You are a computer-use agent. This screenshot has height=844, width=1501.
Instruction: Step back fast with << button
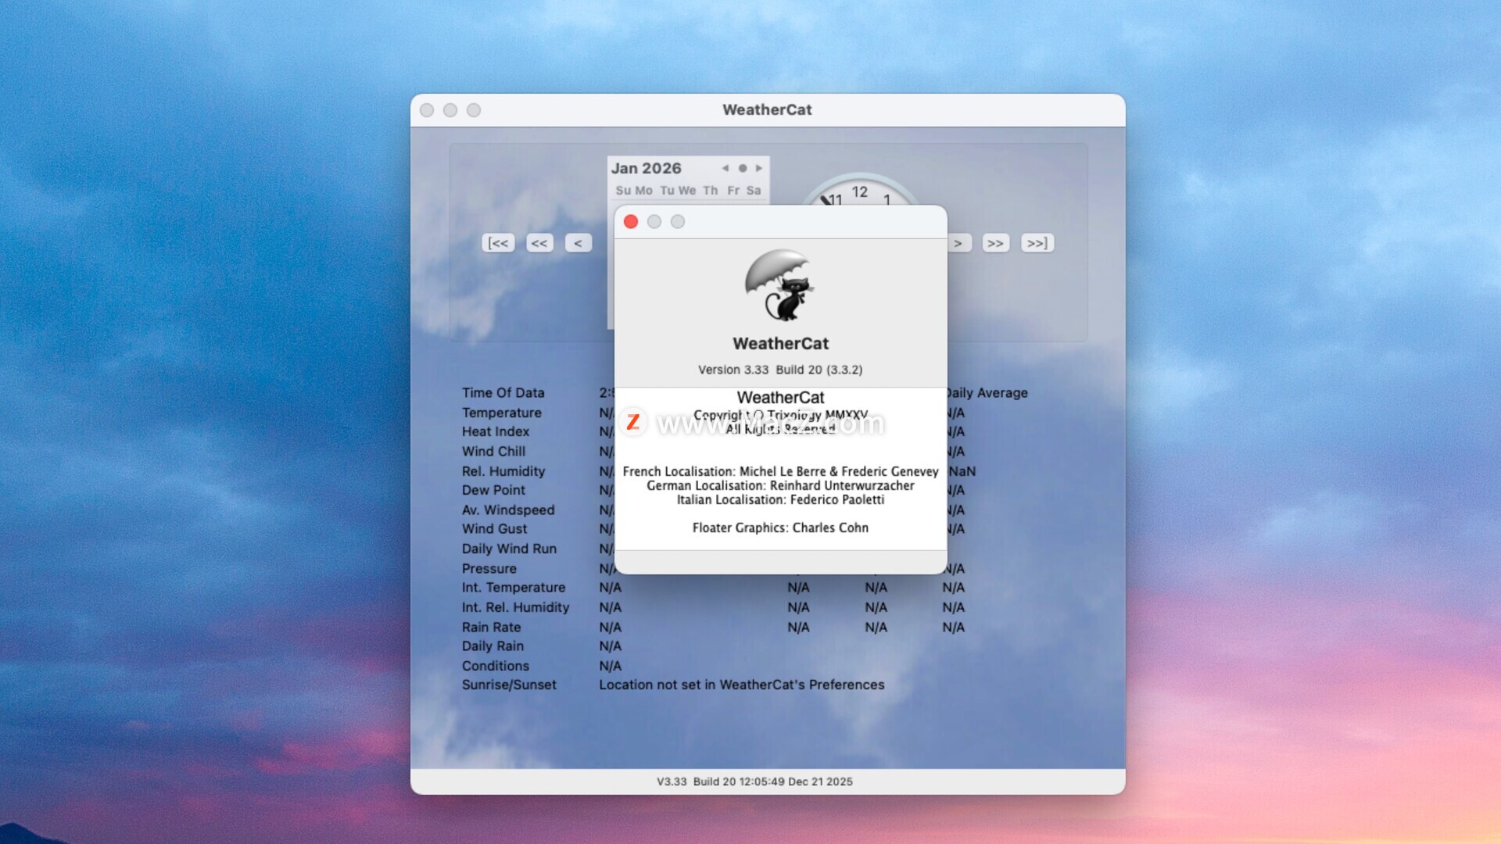tap(539, 243)
